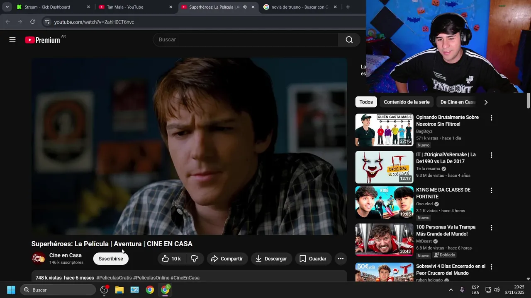Share the video via Compartir

pos(227,259)
